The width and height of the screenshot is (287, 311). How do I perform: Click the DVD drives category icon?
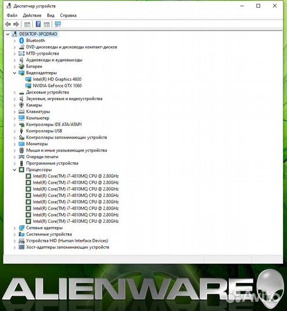pyautogui.click(x=21, y=47)
